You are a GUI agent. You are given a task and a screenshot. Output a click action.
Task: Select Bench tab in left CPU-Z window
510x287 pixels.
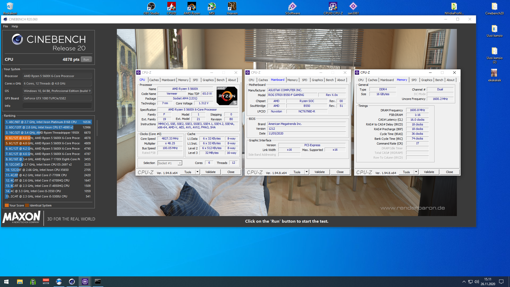pos(220,80)
